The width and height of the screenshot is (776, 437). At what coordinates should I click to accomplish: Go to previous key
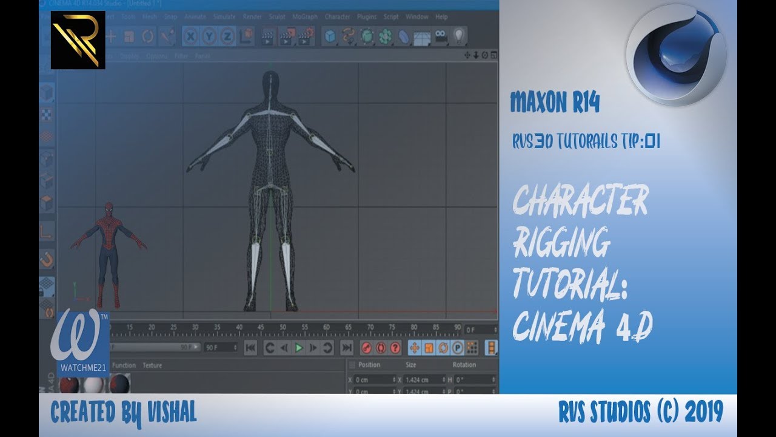270,348
